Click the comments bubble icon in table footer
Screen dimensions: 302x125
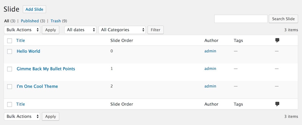click(277, 104)
